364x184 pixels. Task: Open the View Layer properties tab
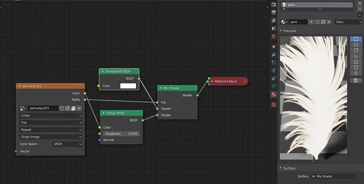pos(274,20)
